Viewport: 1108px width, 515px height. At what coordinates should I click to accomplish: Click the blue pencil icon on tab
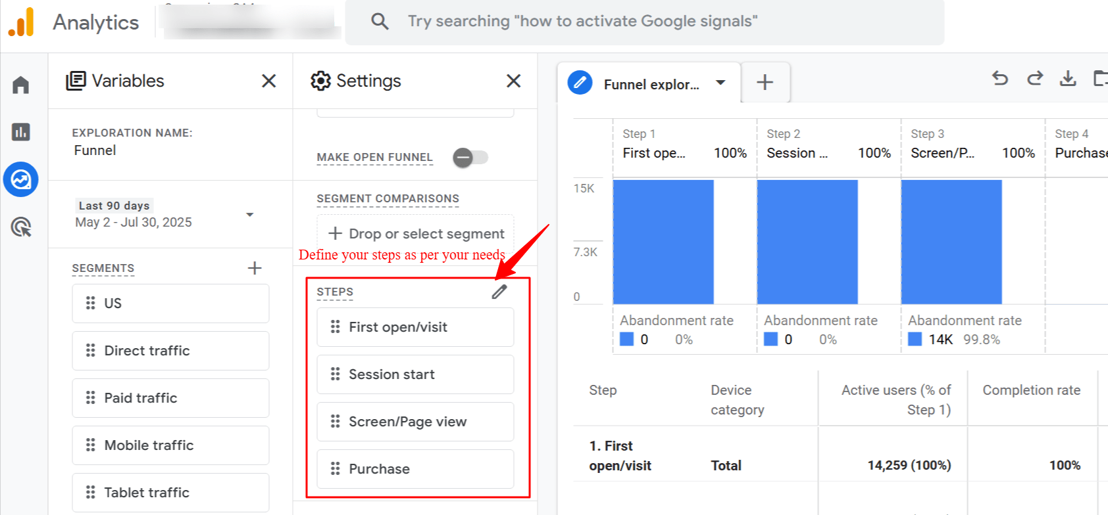click(580, 83)
